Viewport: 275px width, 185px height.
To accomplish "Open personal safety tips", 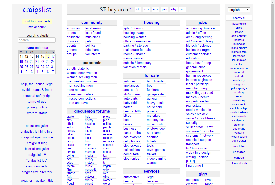I will click(x=37, y=96).
